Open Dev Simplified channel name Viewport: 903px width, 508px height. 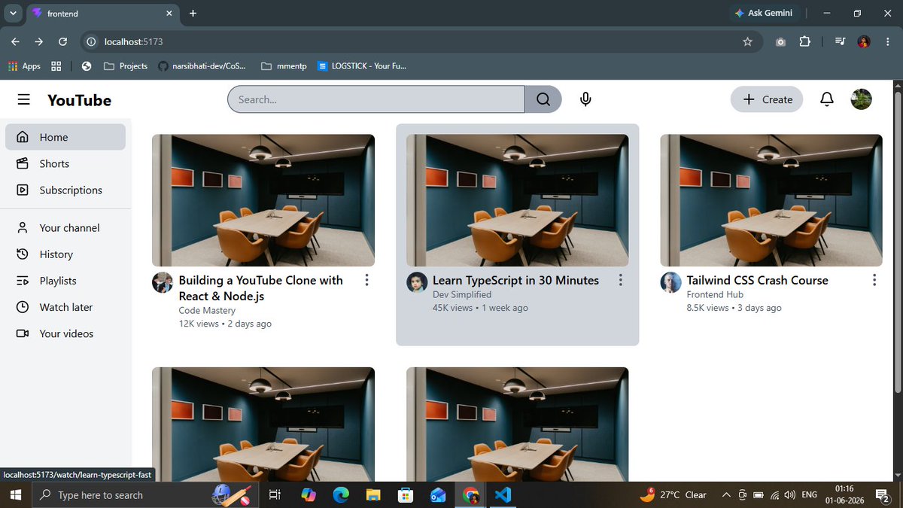(462, 294)
